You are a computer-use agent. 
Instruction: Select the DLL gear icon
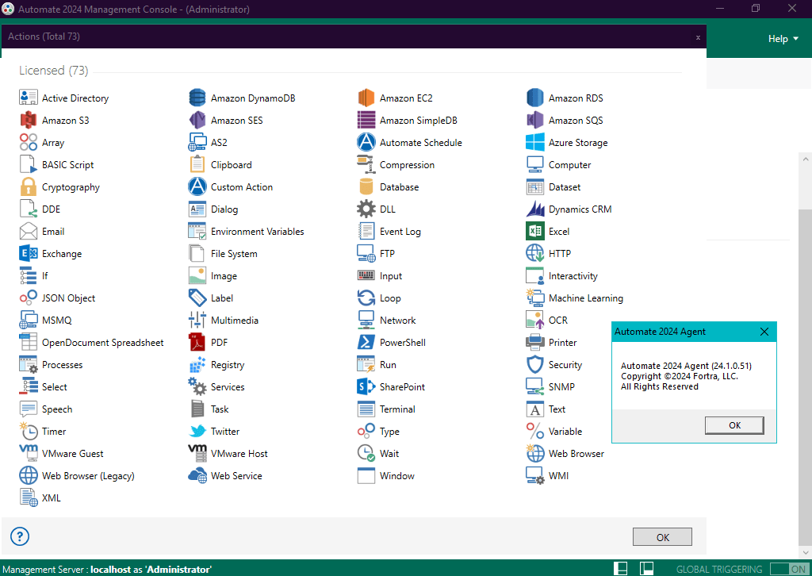(x=366, y=209)
